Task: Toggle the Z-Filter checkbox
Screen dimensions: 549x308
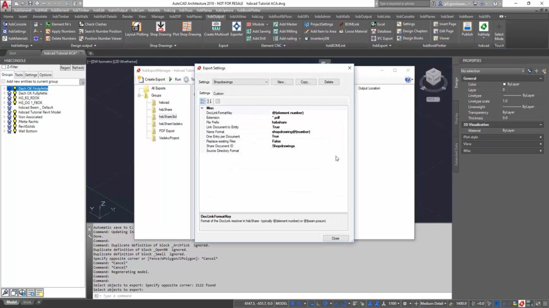Action: tap(4, 67)
